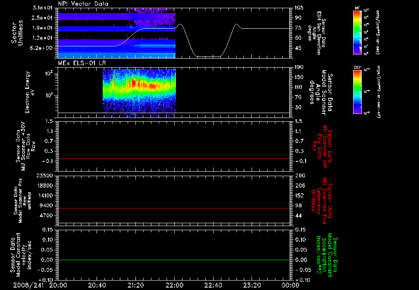Click the 'Electron Energy eV' axis label
This screenshot has width=419, height=290.
tap(29, 92)
